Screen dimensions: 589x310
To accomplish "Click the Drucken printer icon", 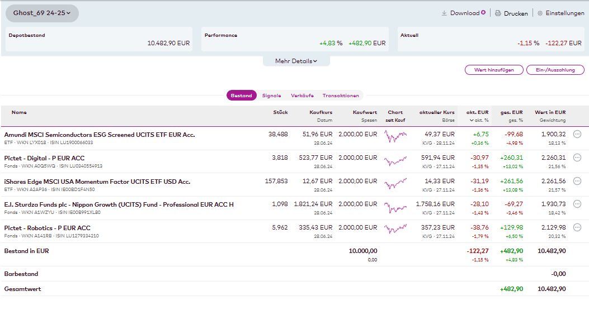I will [x=498, y=13].
